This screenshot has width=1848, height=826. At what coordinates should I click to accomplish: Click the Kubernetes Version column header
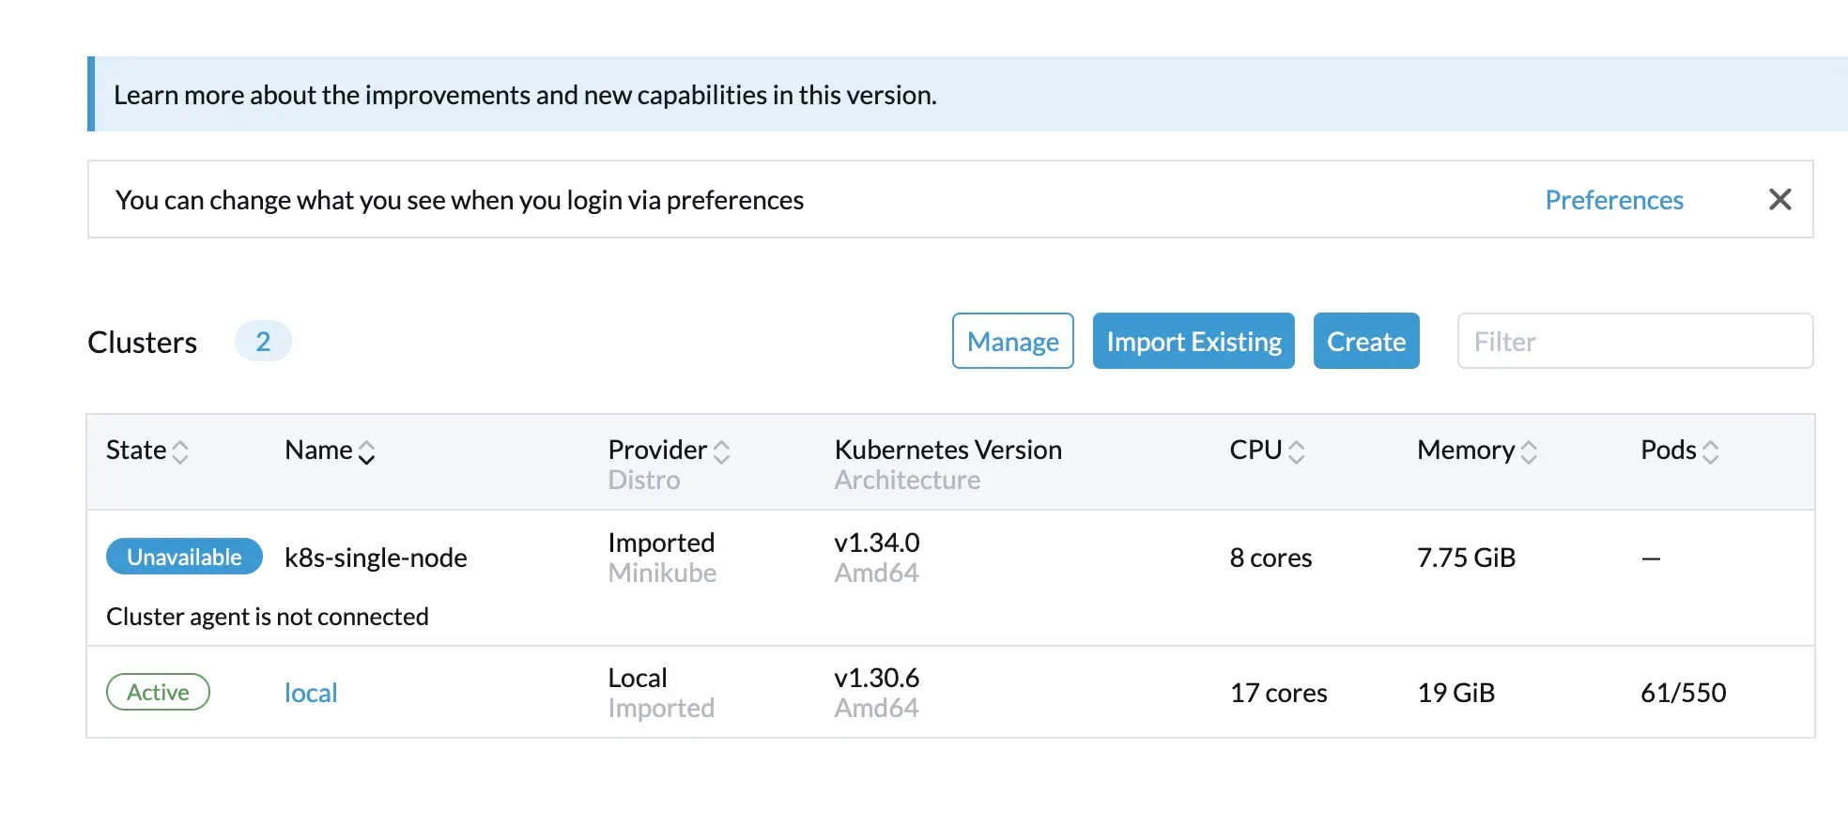[947, 451]
